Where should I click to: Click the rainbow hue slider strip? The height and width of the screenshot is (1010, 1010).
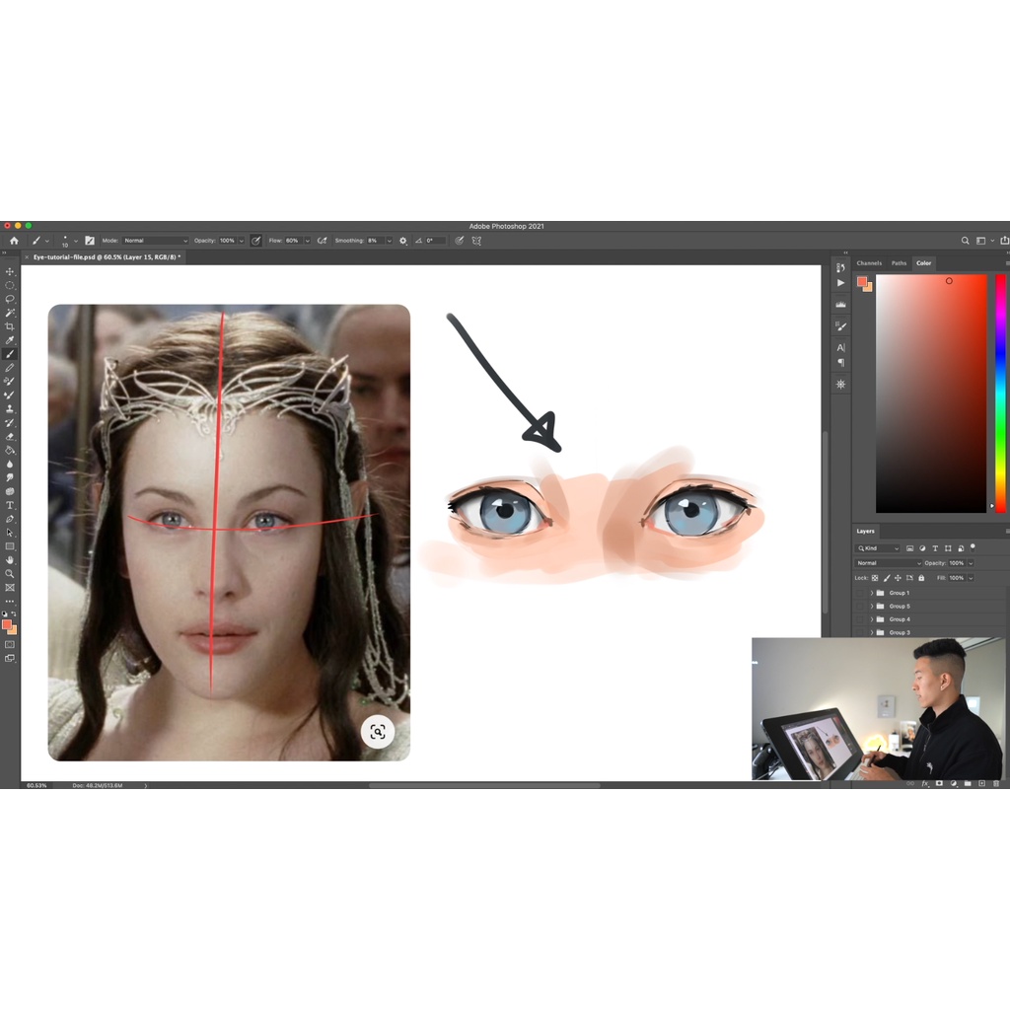[999, 395]
